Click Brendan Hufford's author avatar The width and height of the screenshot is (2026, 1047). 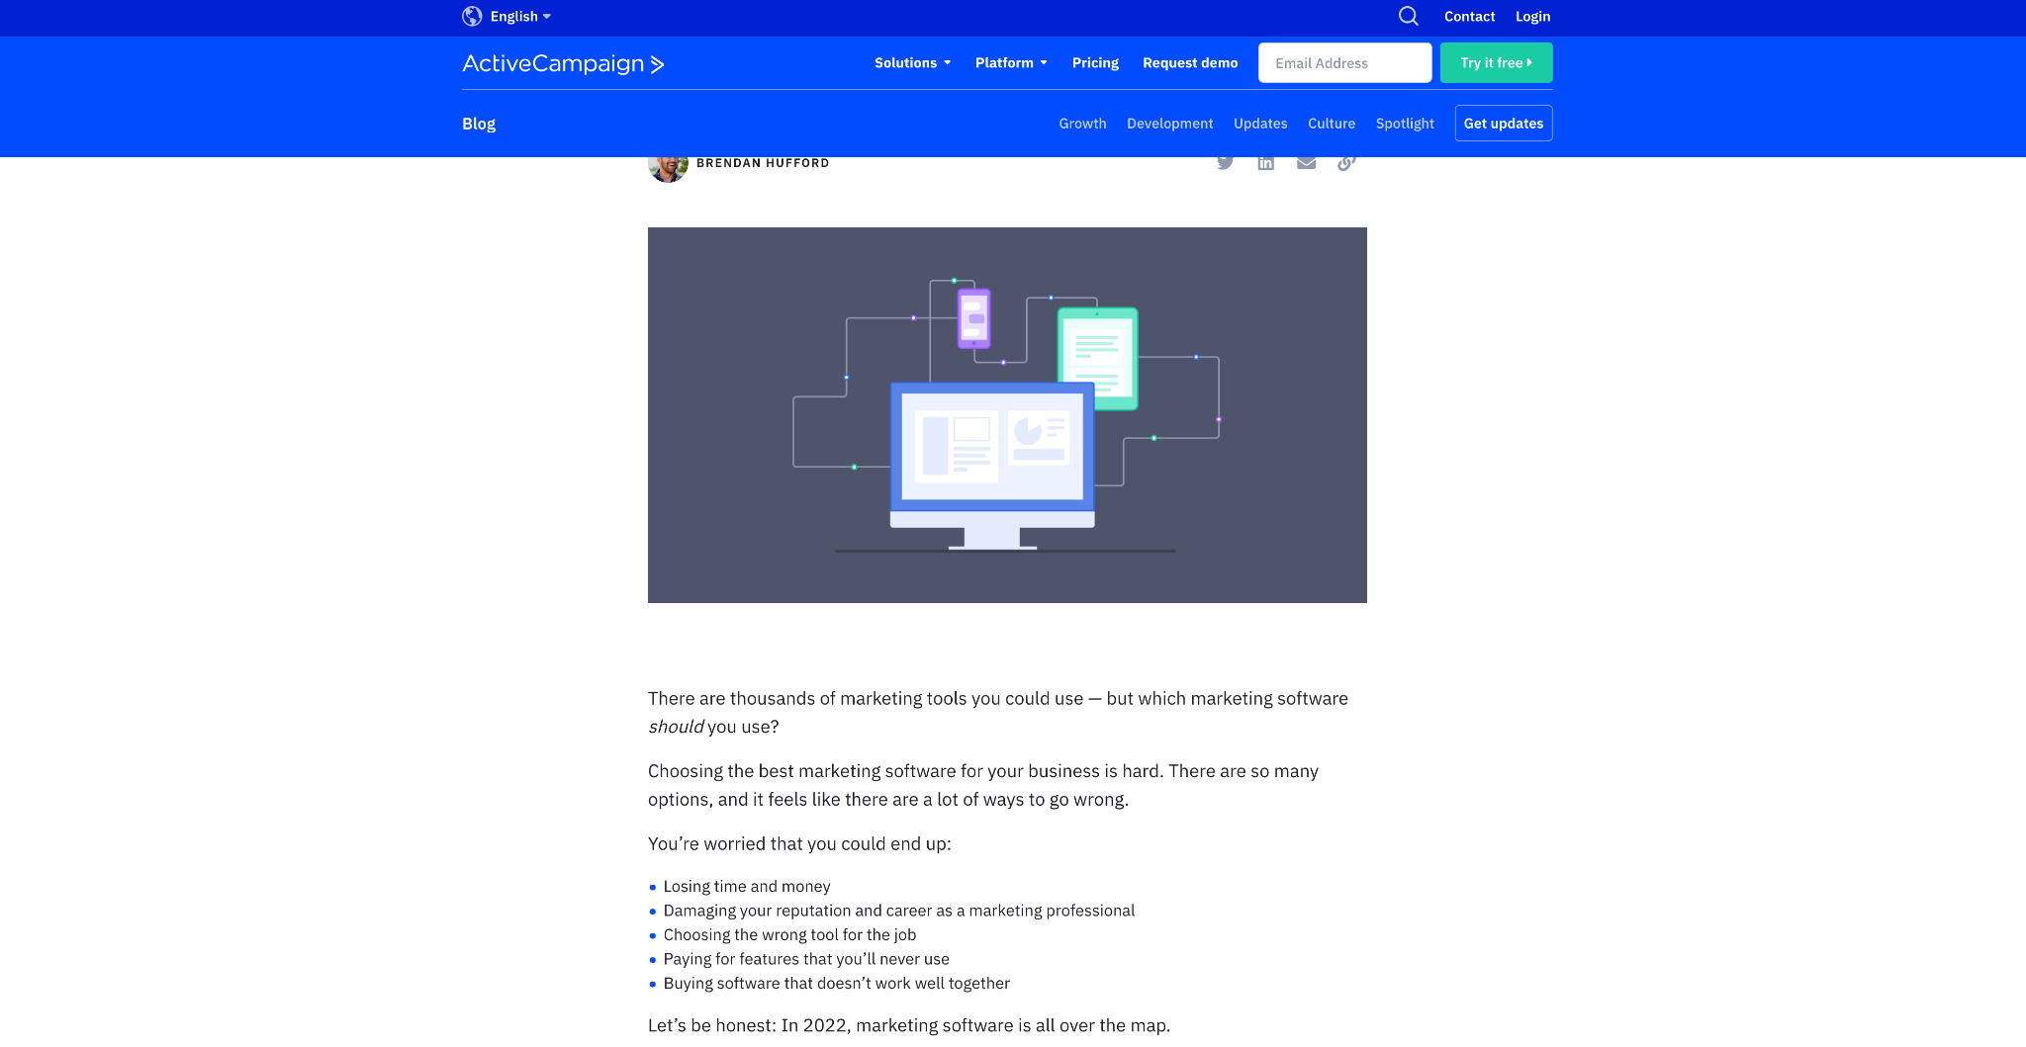[x=668, y=169]
